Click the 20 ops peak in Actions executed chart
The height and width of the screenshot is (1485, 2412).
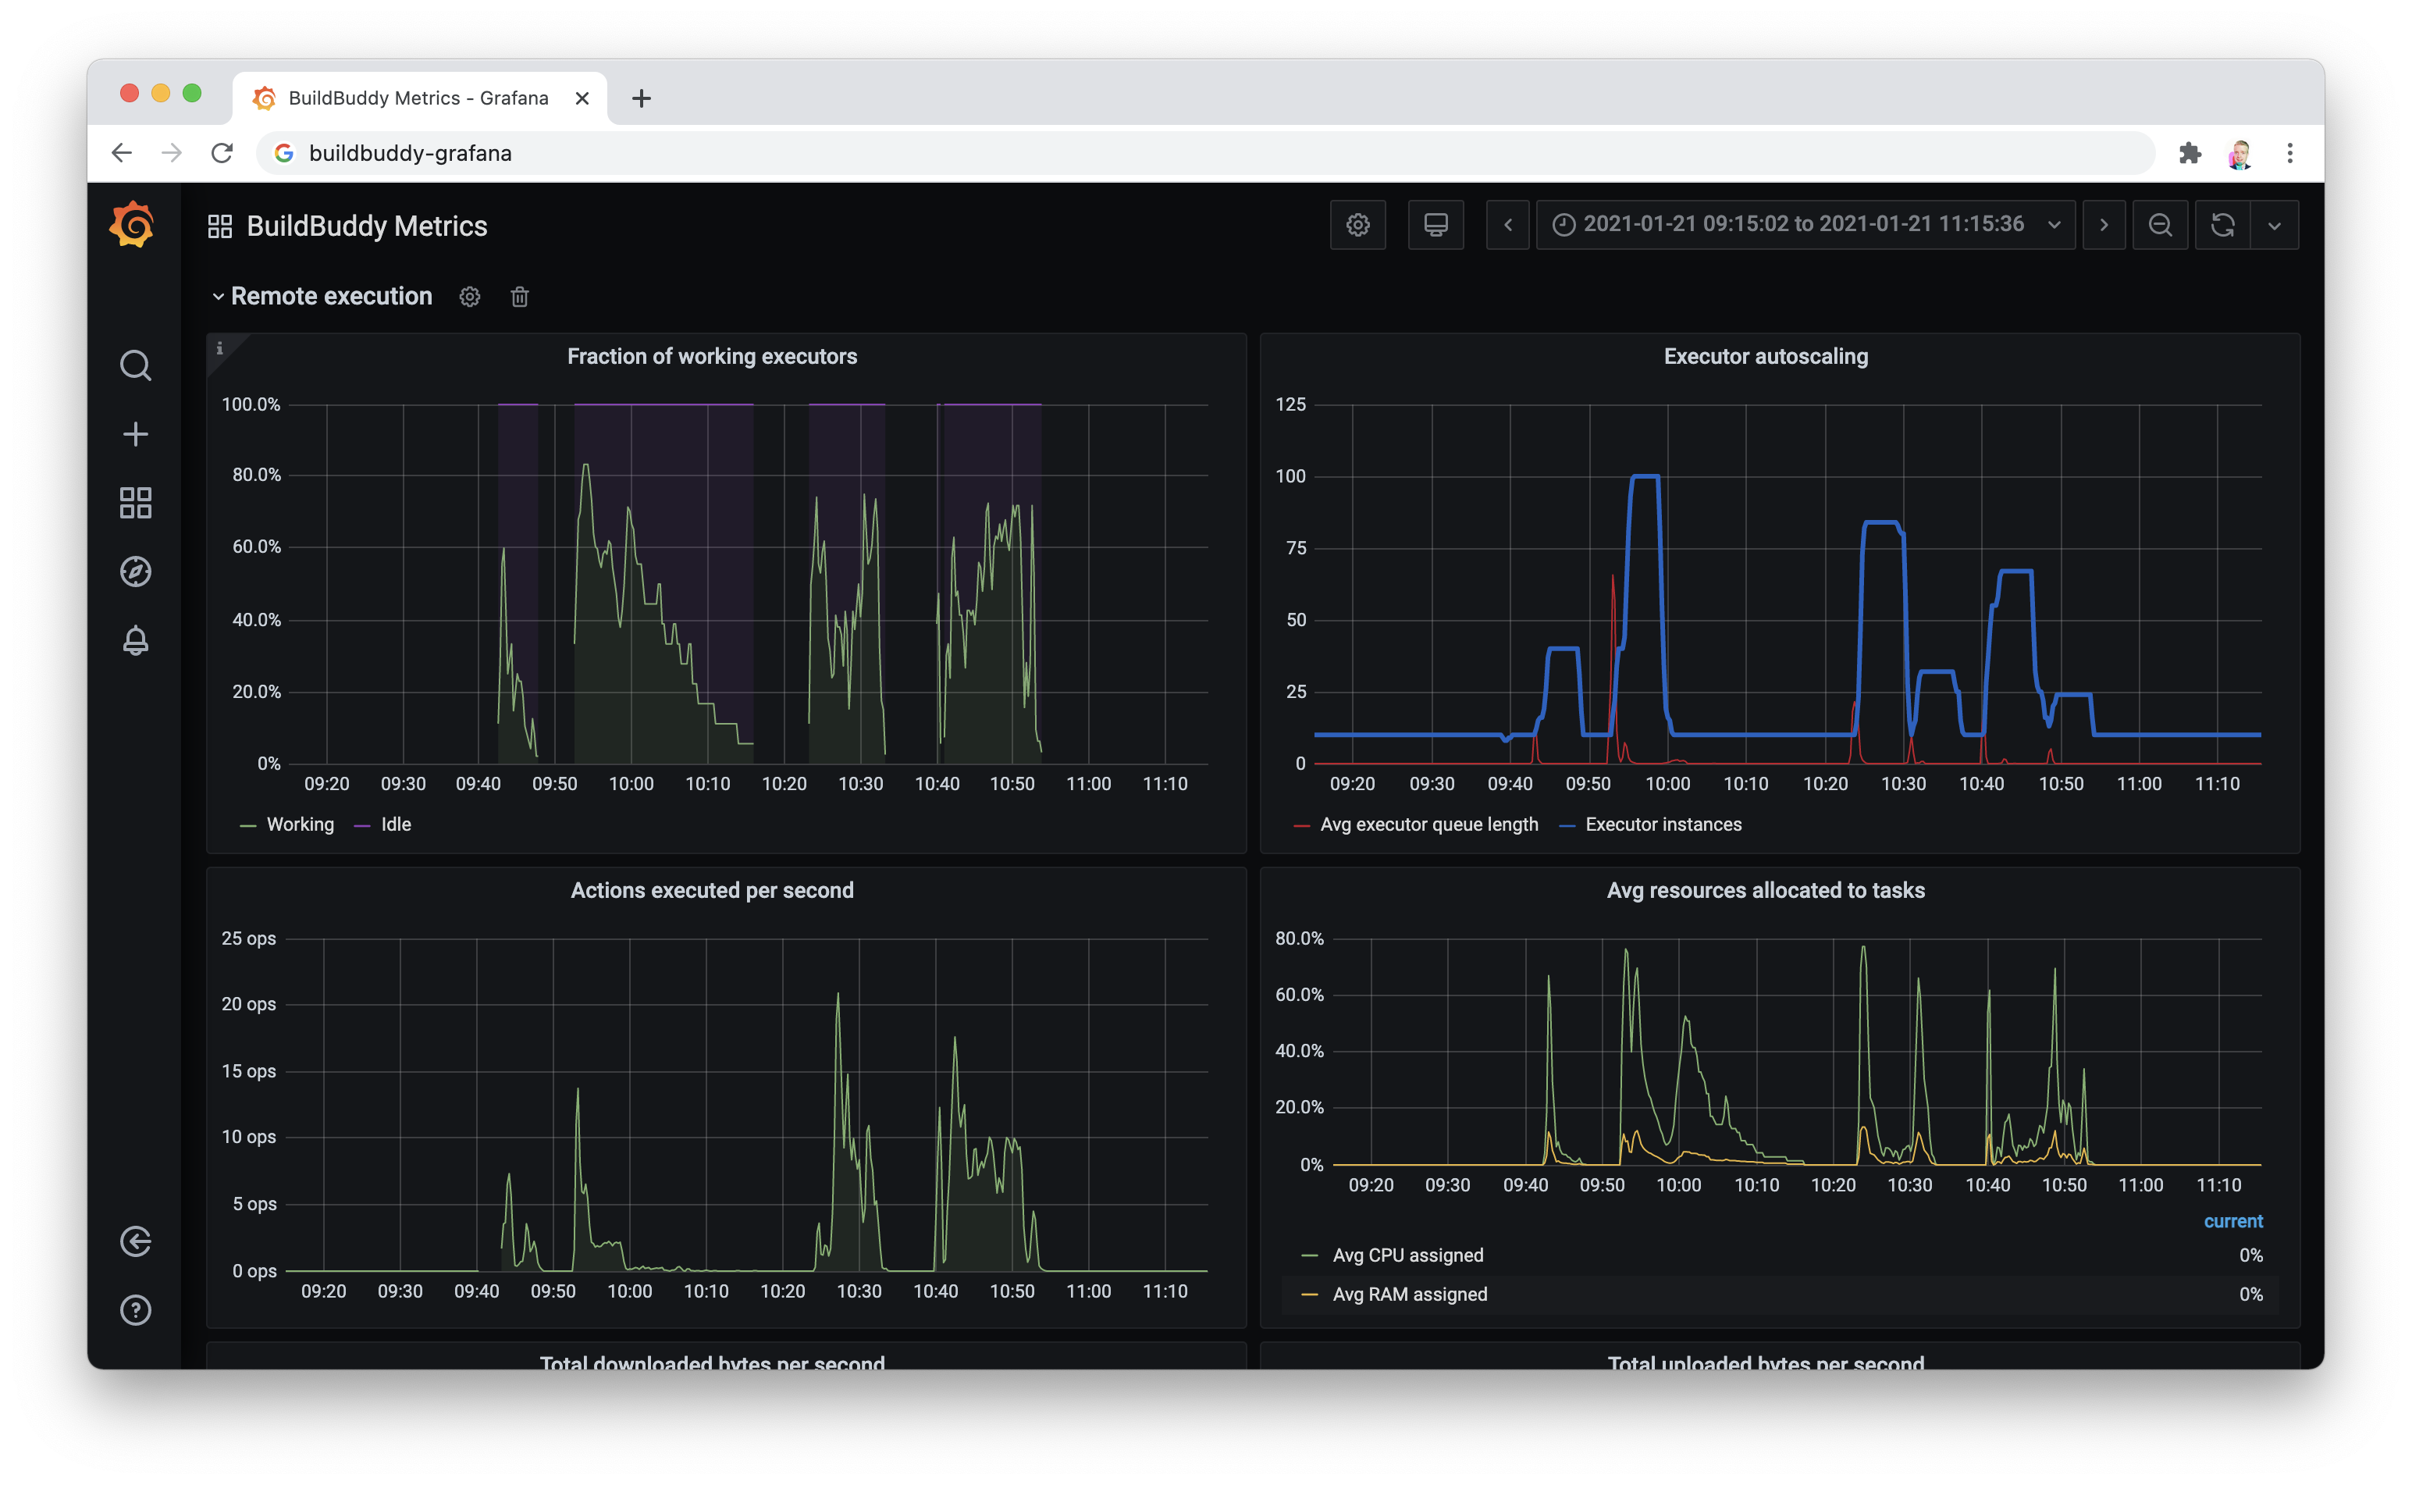[x=838, y=996]
